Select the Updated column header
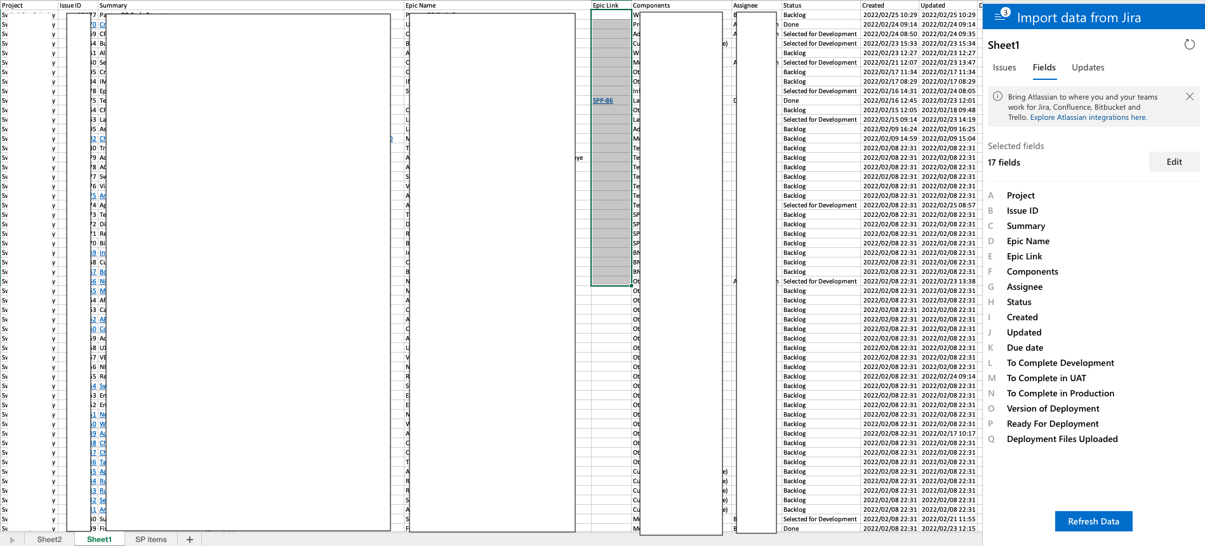This screenshot has height=546, width=1205. (x=949, y=5)
